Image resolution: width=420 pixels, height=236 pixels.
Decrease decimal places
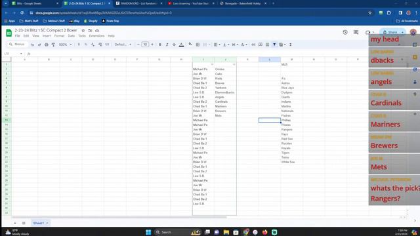pos(93,45)
